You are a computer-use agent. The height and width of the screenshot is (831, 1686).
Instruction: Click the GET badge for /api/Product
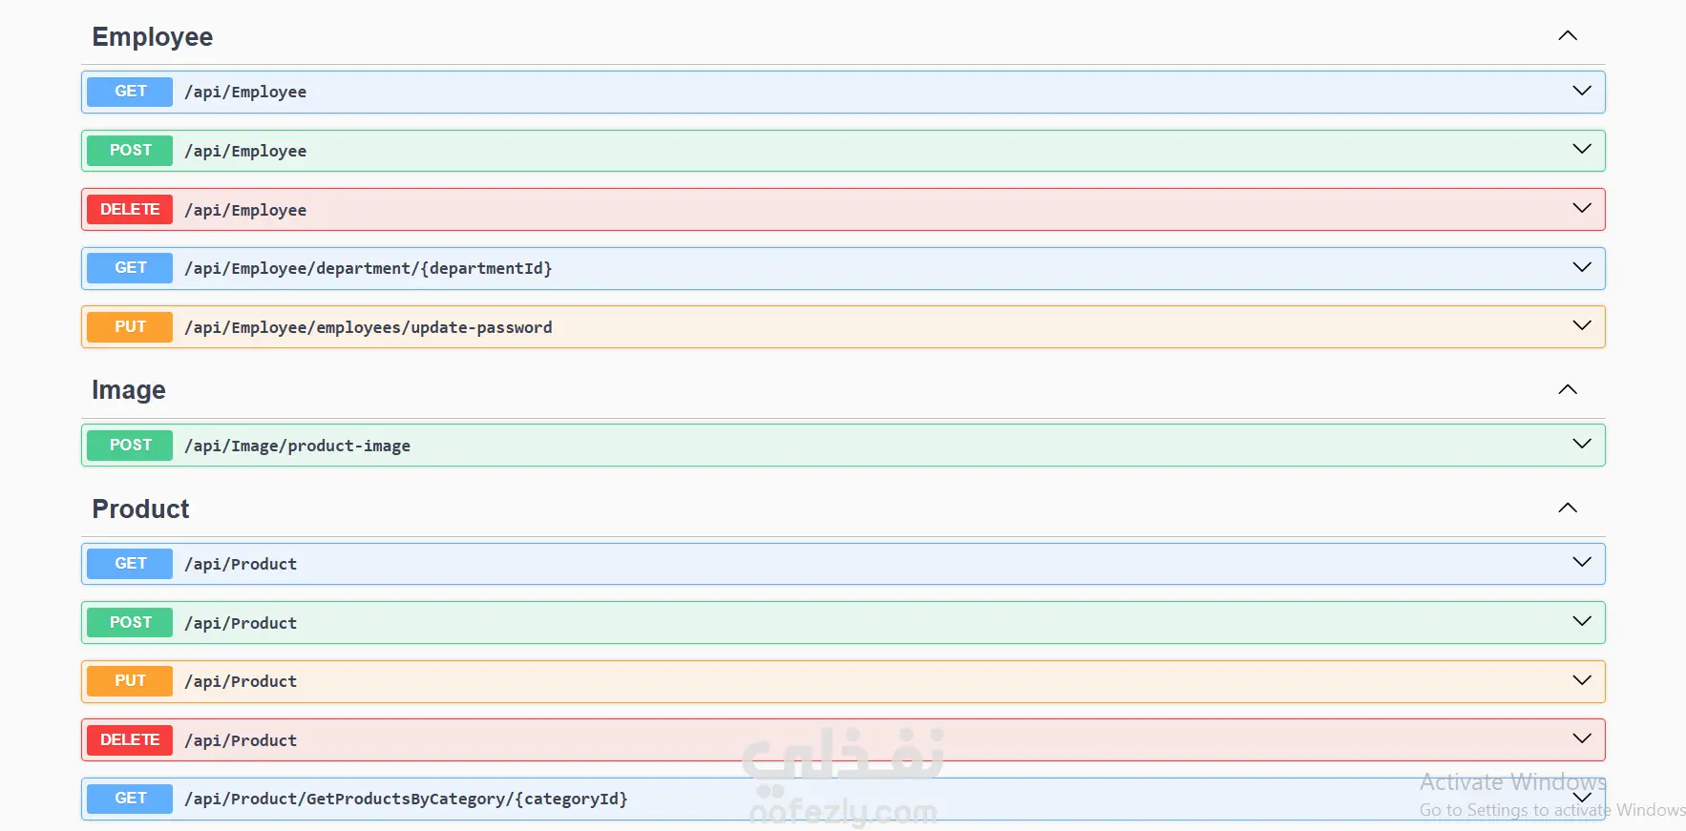tap(130, 564)
